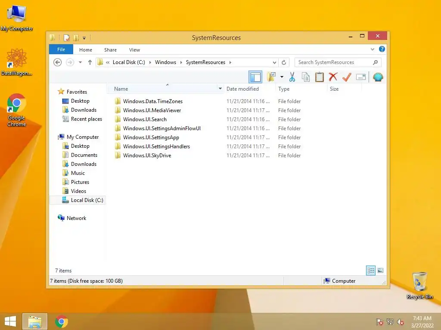Viewport: 441px width, 330px height.
Task: Open Downloads under Favorites
Action: point(84,110)
